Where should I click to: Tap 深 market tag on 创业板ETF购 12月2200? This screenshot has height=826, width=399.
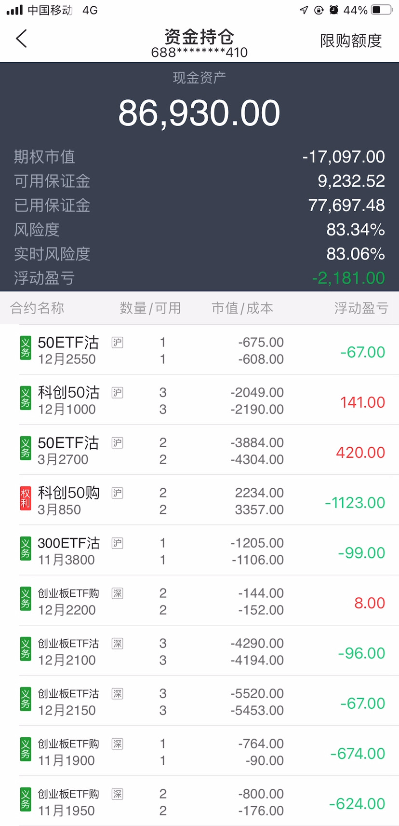(117, 593)
